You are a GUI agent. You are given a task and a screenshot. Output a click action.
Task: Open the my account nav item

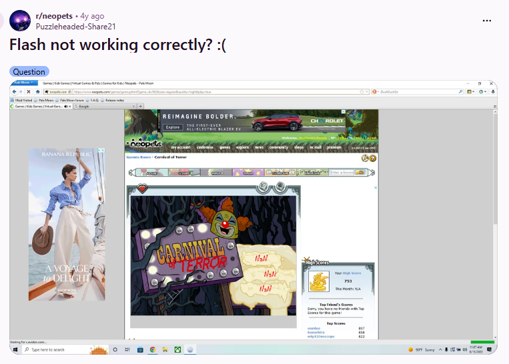[181, 147]
